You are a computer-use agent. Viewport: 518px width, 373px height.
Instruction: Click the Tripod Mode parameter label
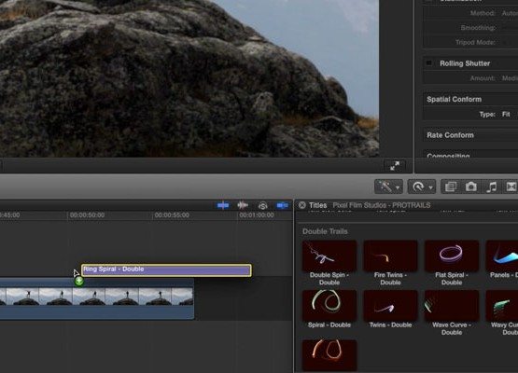(475, 42)
